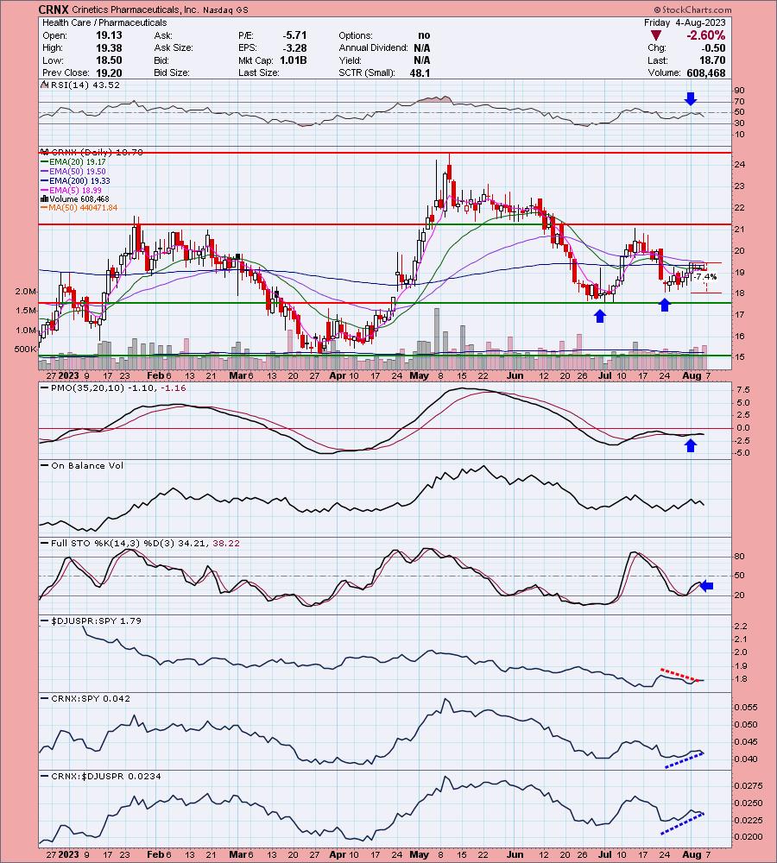Click the P/E value -5.71
This screenshot has width=777, height=863.
[294, 35]
